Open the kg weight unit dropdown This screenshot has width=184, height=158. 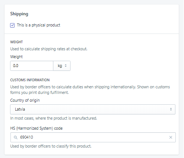tap(62, 66)
